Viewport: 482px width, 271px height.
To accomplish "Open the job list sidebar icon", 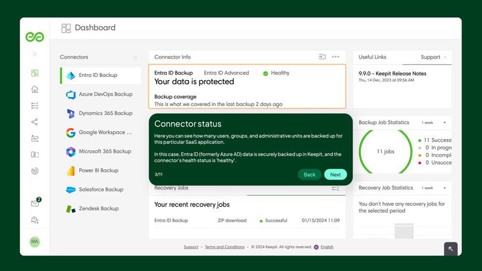I will tap(35, 106).
